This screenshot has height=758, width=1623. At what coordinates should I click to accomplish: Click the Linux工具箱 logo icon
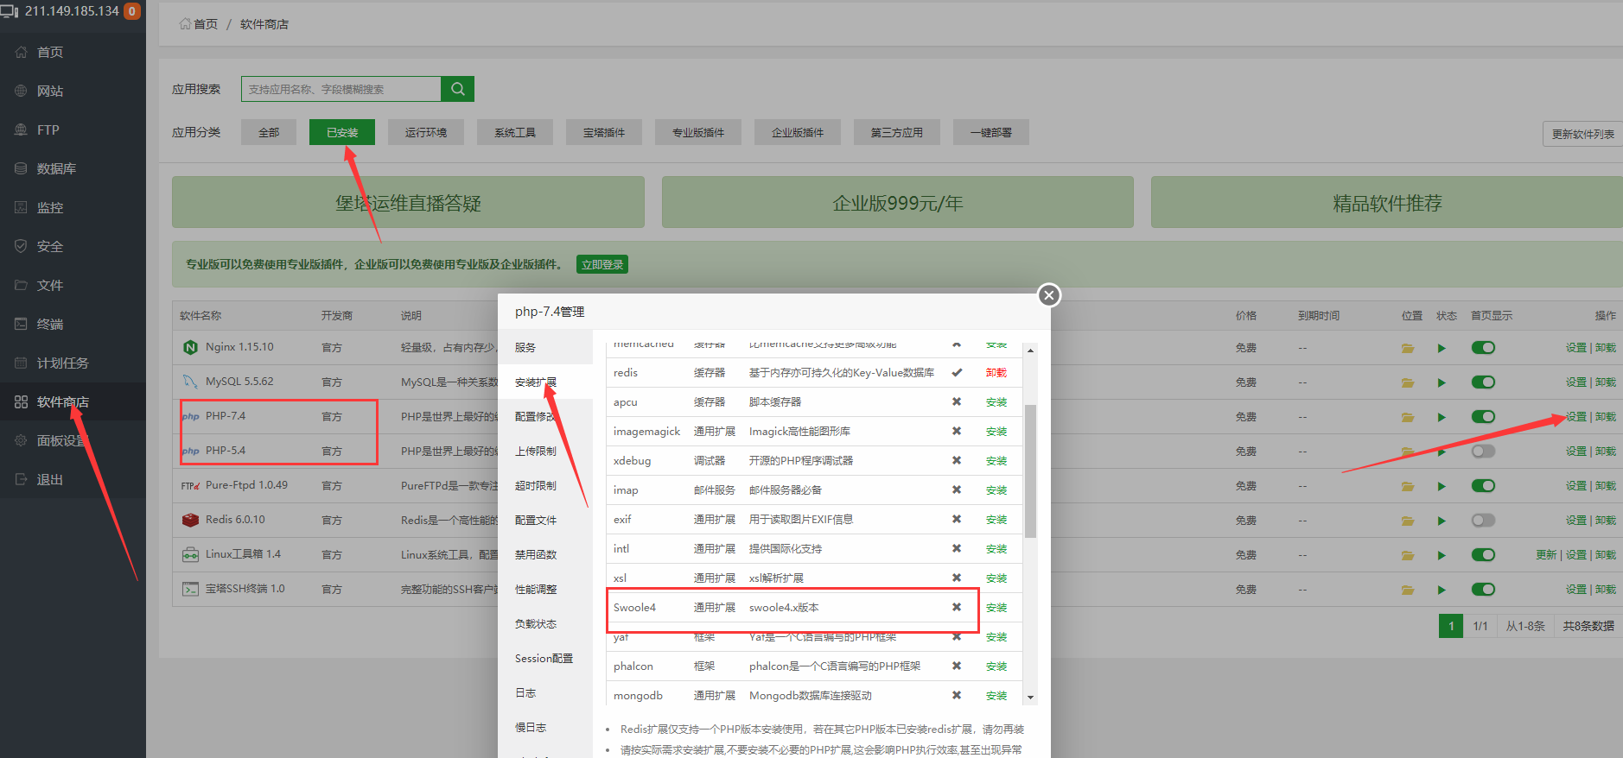click(190, 554)
